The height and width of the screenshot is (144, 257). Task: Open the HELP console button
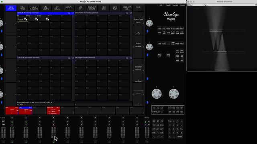182,43
